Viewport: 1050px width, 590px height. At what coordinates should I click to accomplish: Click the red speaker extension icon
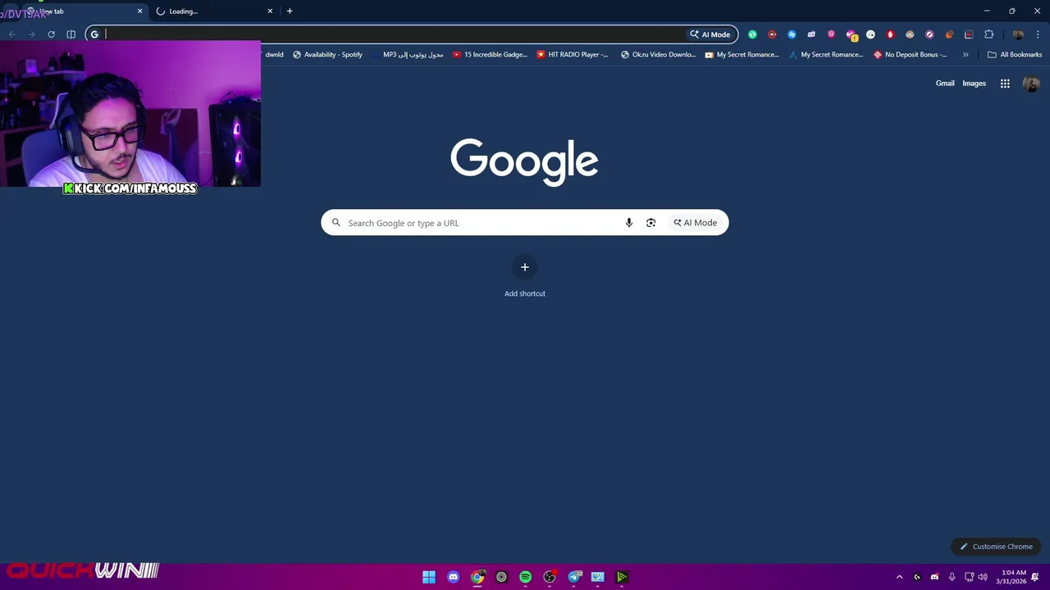pyautogui.click(x=772, y=34)
